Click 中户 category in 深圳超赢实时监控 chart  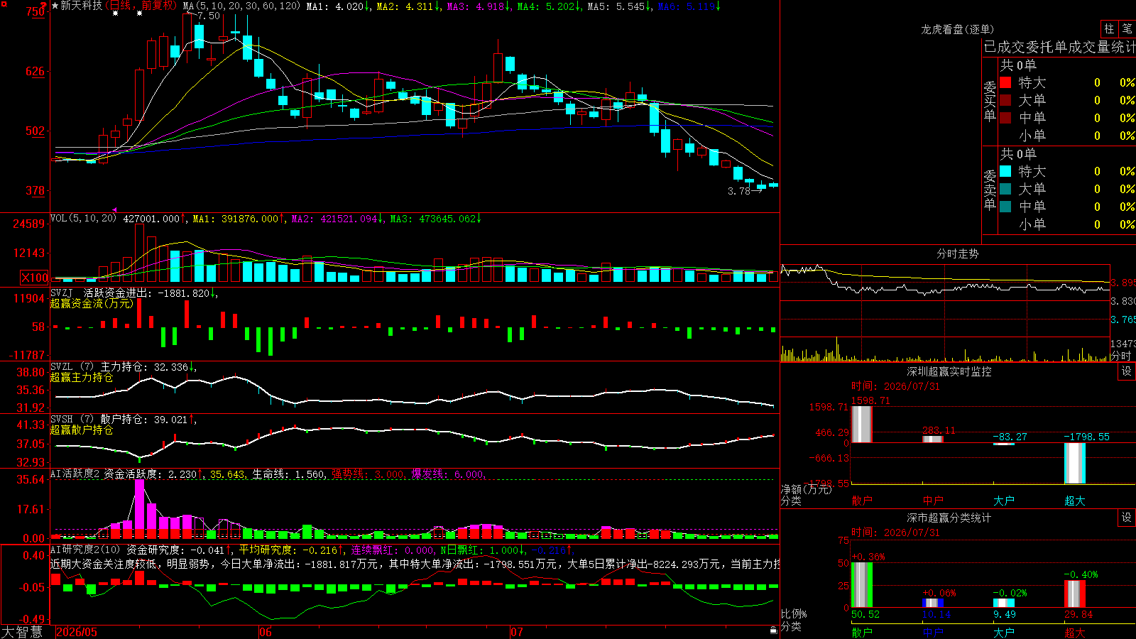933,501
